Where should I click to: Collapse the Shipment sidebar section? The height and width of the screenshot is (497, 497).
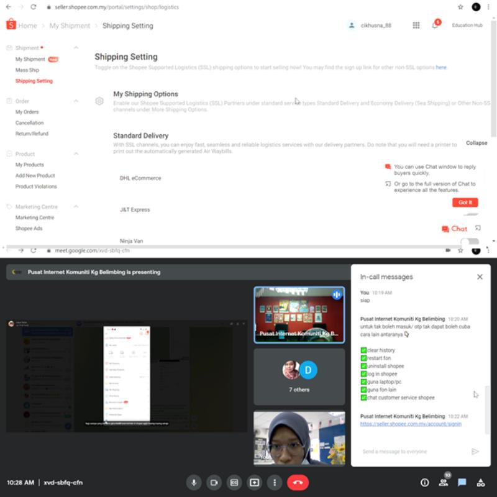(76, 48)
